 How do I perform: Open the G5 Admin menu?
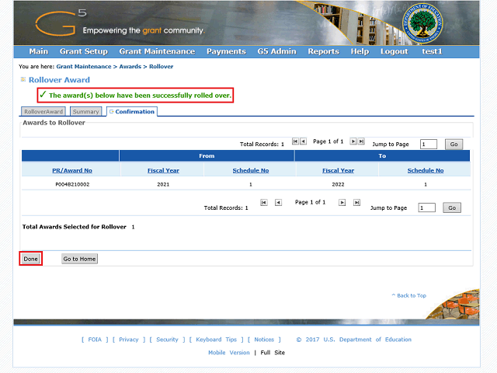click(x=277, y=51)
